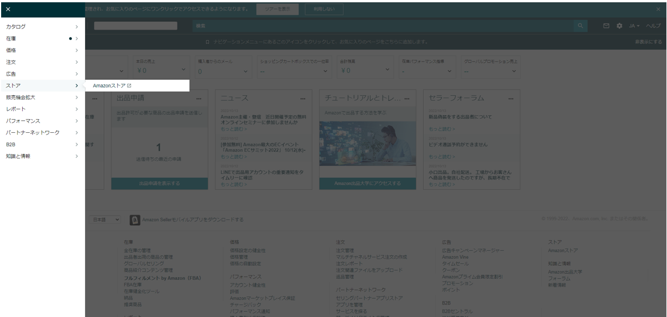
Task: Open the ニュース card options menu
Action: (x=303, y=99)
